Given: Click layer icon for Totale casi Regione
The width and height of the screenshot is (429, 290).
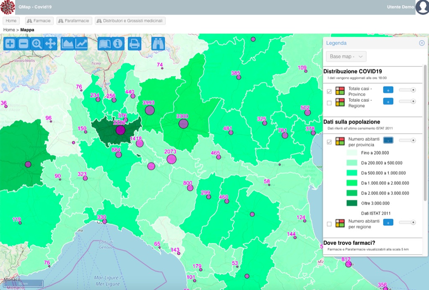Looking at the screenshot, I should click(x=340, y=102).
